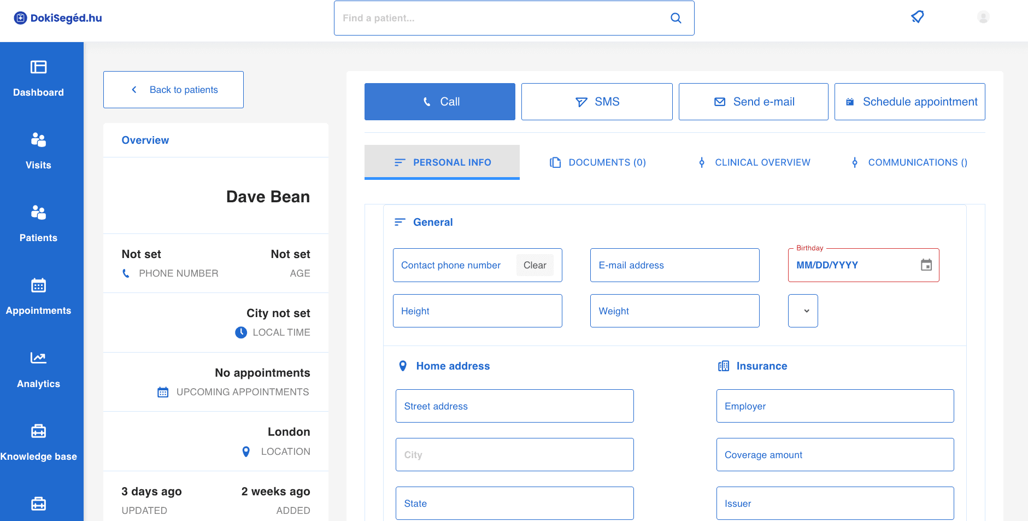The height and width of the screenshot is (521, 1028).
Task: Click the Issuer input field
Action: 835,503
